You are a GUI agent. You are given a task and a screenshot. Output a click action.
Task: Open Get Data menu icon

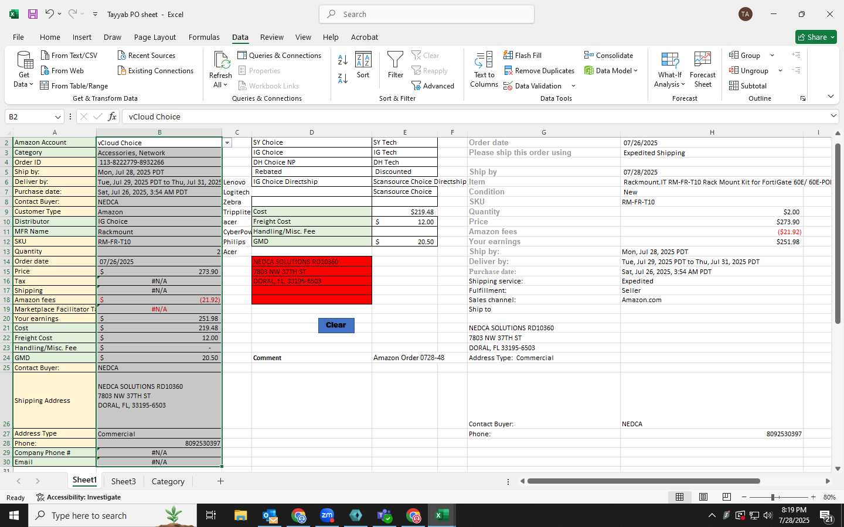24,69
